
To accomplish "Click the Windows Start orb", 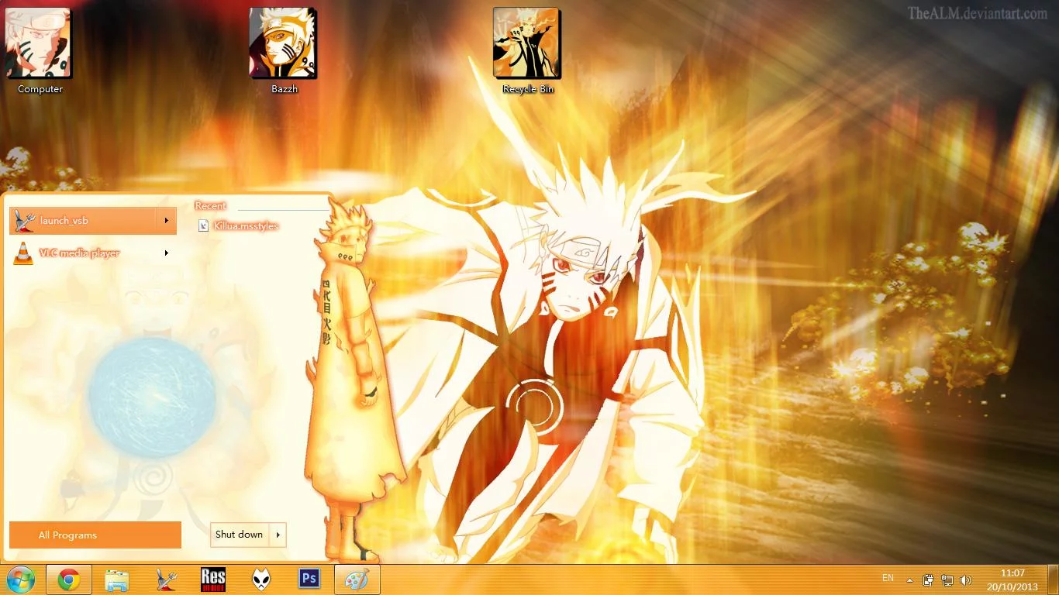I will [21, 580].
